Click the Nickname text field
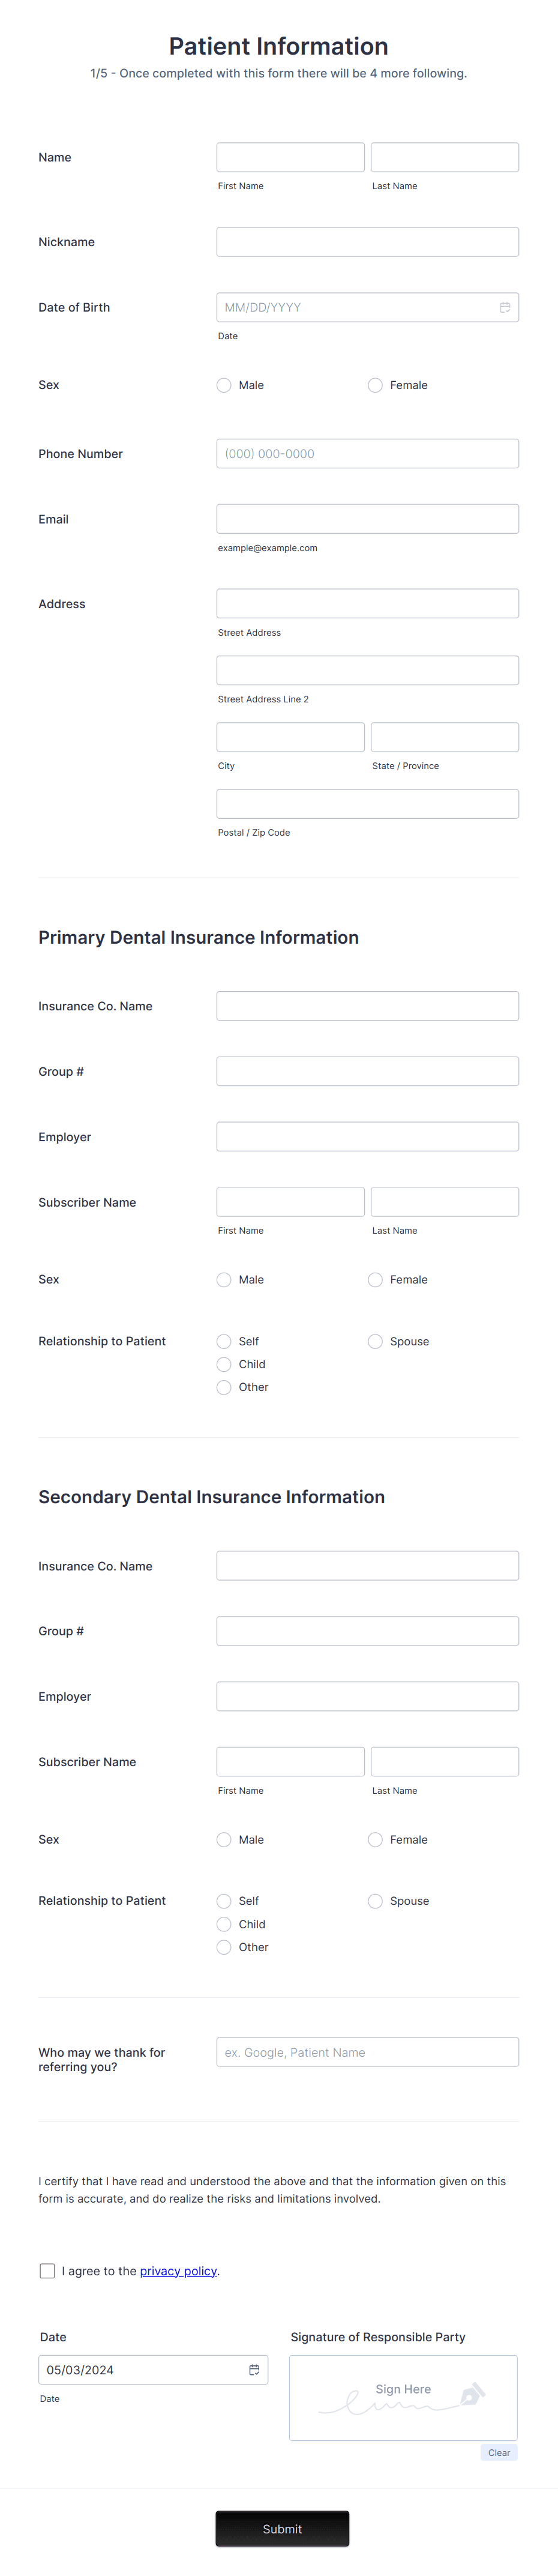558x2576 pixels. [367, 241]
